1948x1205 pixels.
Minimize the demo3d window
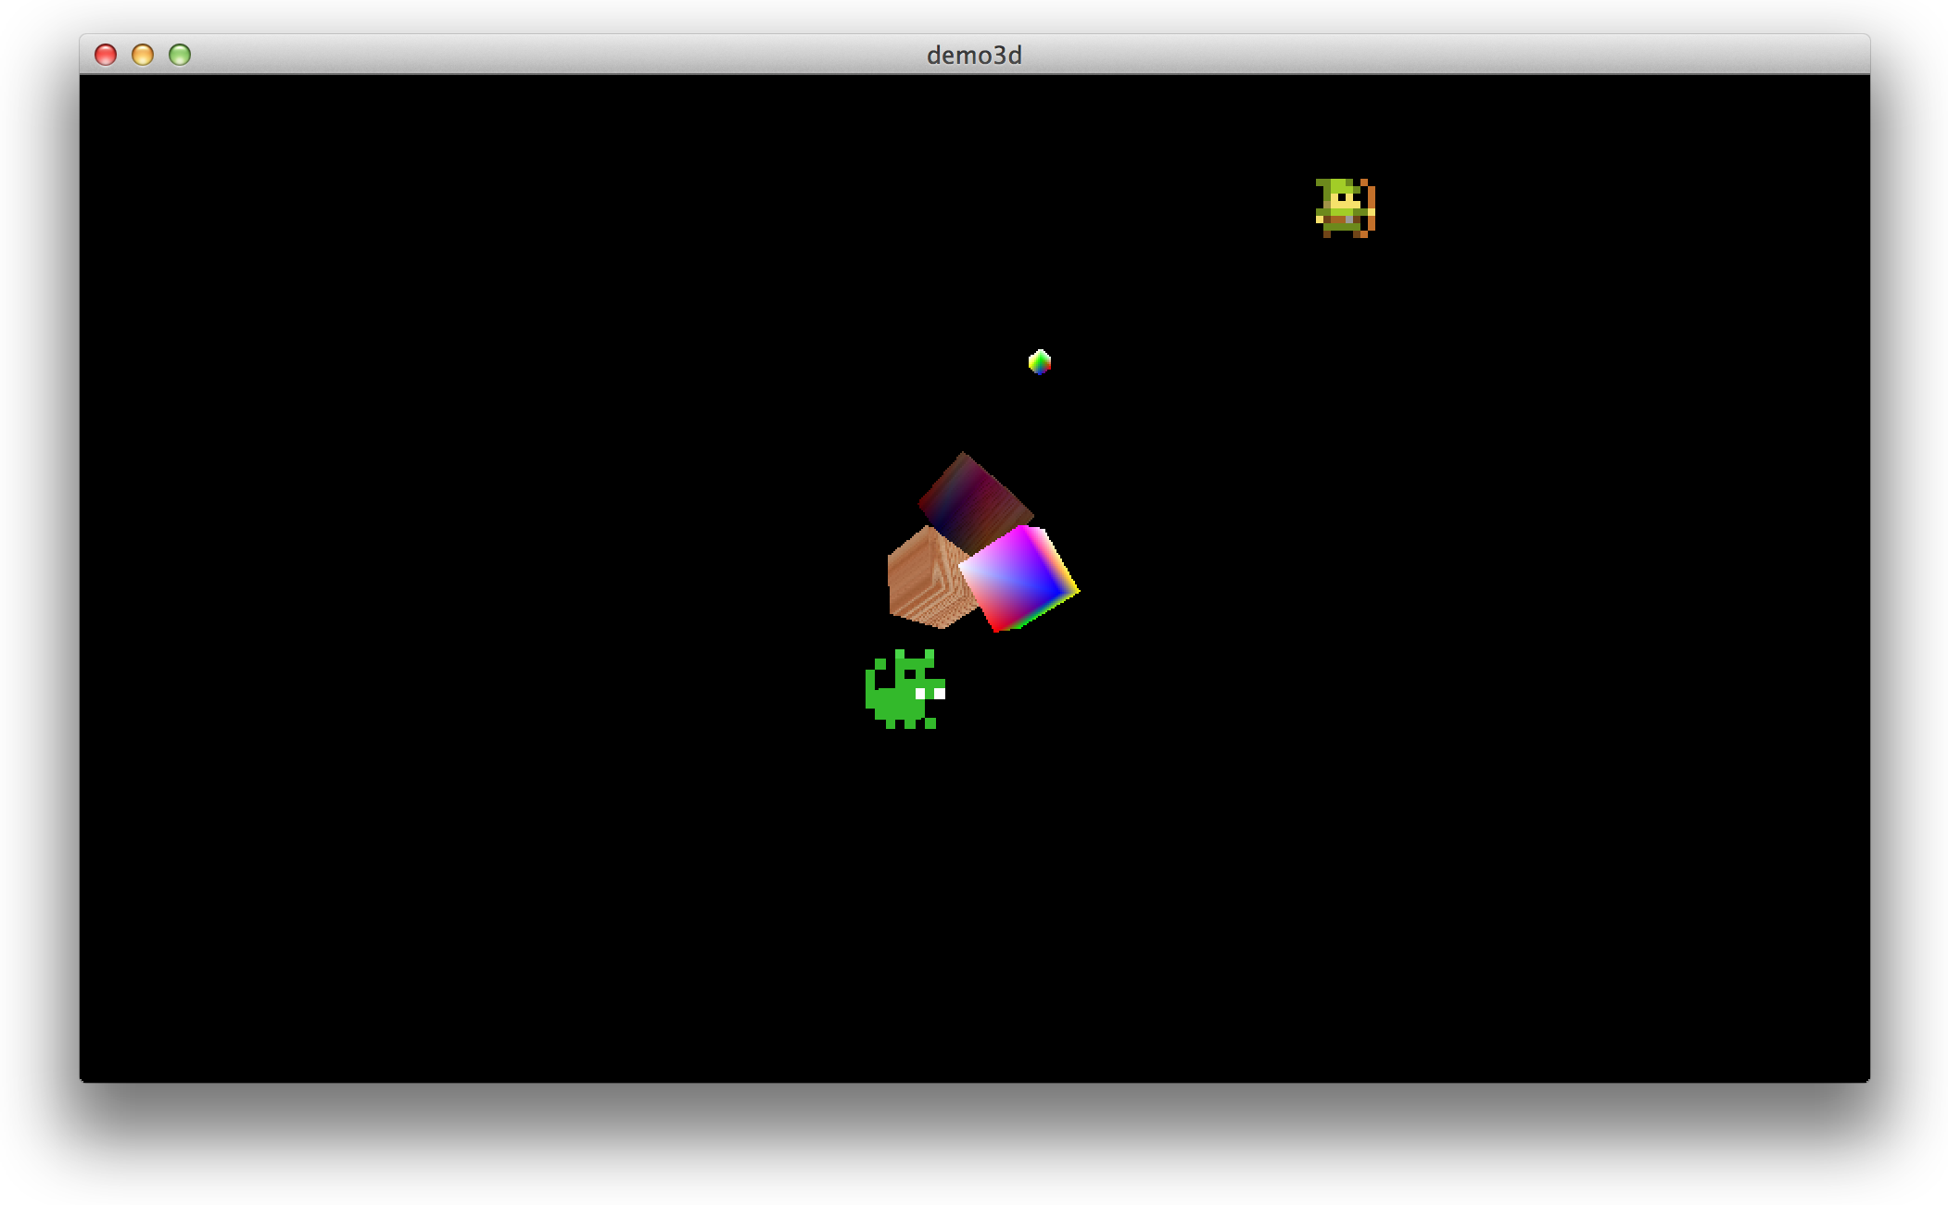point(143,55)
